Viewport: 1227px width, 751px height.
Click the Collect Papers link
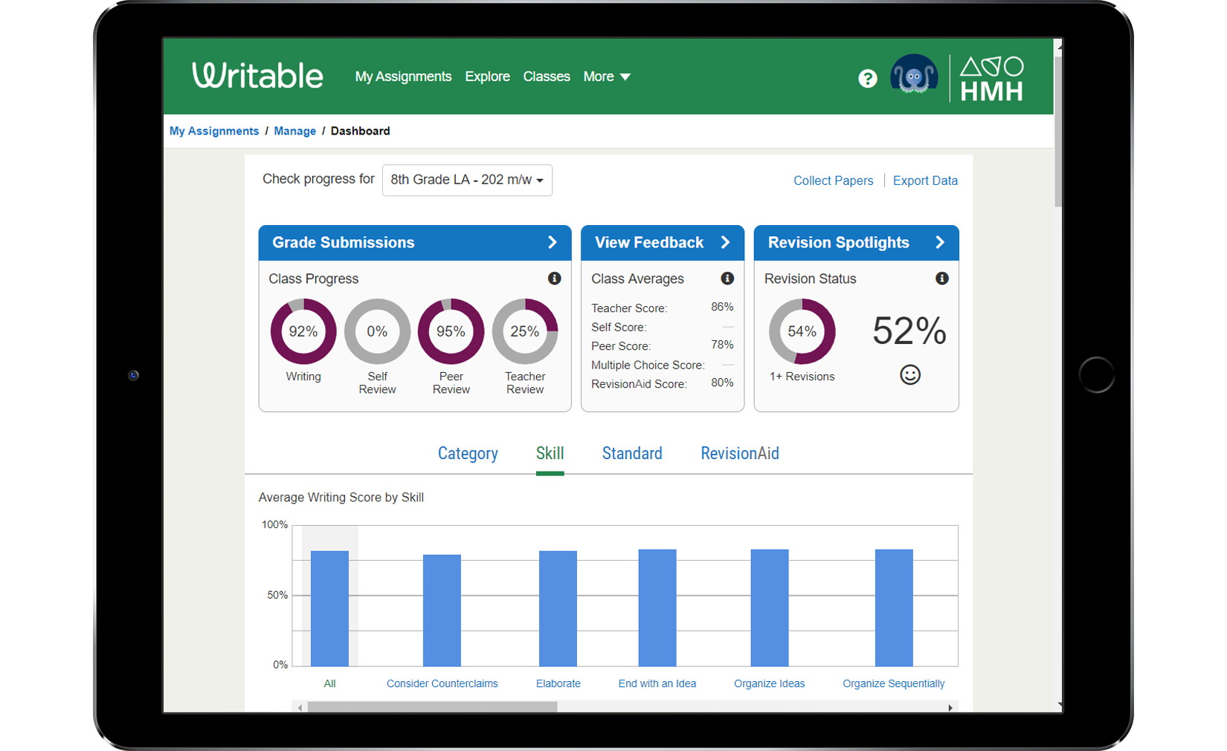833,181
